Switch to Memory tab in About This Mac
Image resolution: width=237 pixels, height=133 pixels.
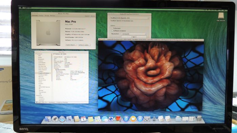coord(52,16)
